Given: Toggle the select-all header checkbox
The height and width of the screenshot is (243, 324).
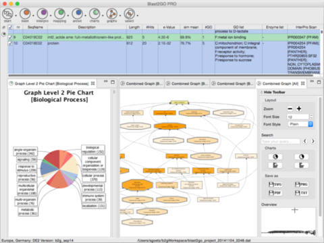Looking at the screenshot, I should tap(10, 27).
